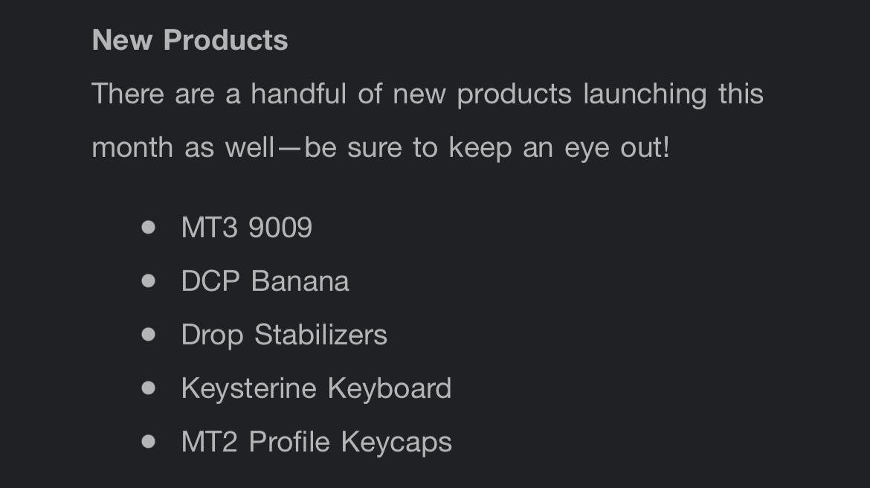Click the bullet beside Keysterine Keyboard
The width and height of the screenshot is (870, 488).
pyautogui.click(x=148, y=388)
